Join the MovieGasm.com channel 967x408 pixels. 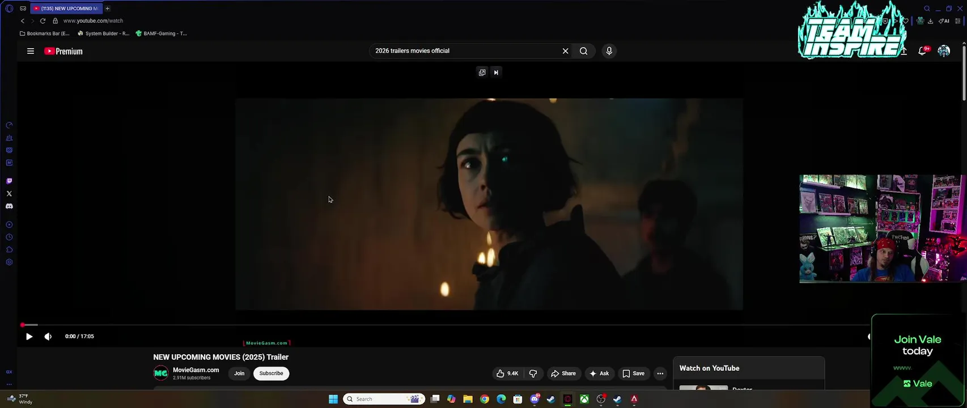point(239,373)
